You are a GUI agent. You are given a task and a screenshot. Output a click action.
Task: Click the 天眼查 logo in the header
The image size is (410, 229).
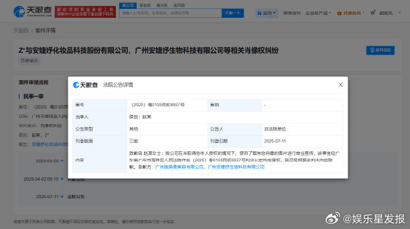tap(33, 11)
